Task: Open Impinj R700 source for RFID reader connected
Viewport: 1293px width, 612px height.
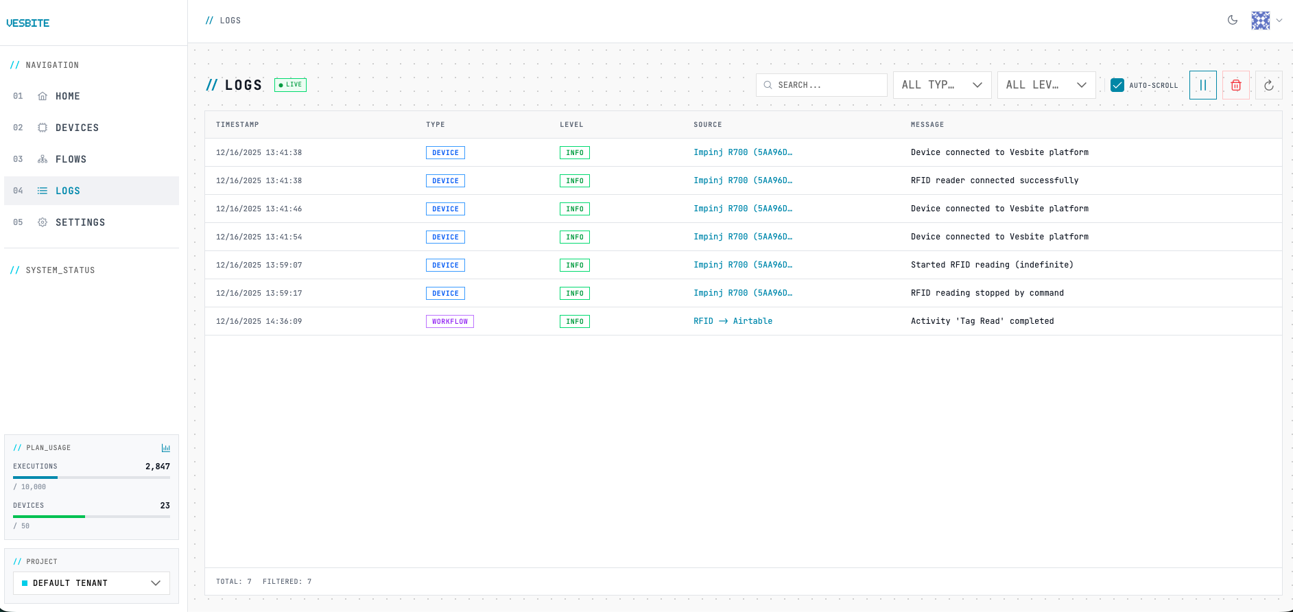Action: [x=743, y=180]
